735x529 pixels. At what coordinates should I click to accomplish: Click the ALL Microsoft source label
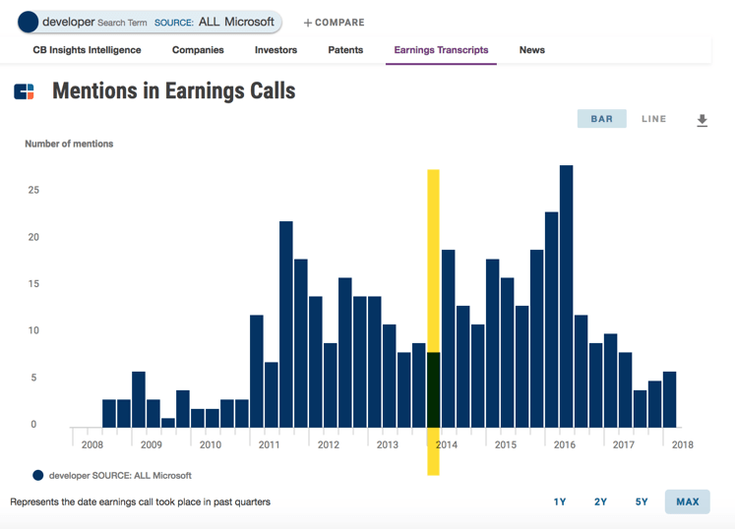pos(236,22)
